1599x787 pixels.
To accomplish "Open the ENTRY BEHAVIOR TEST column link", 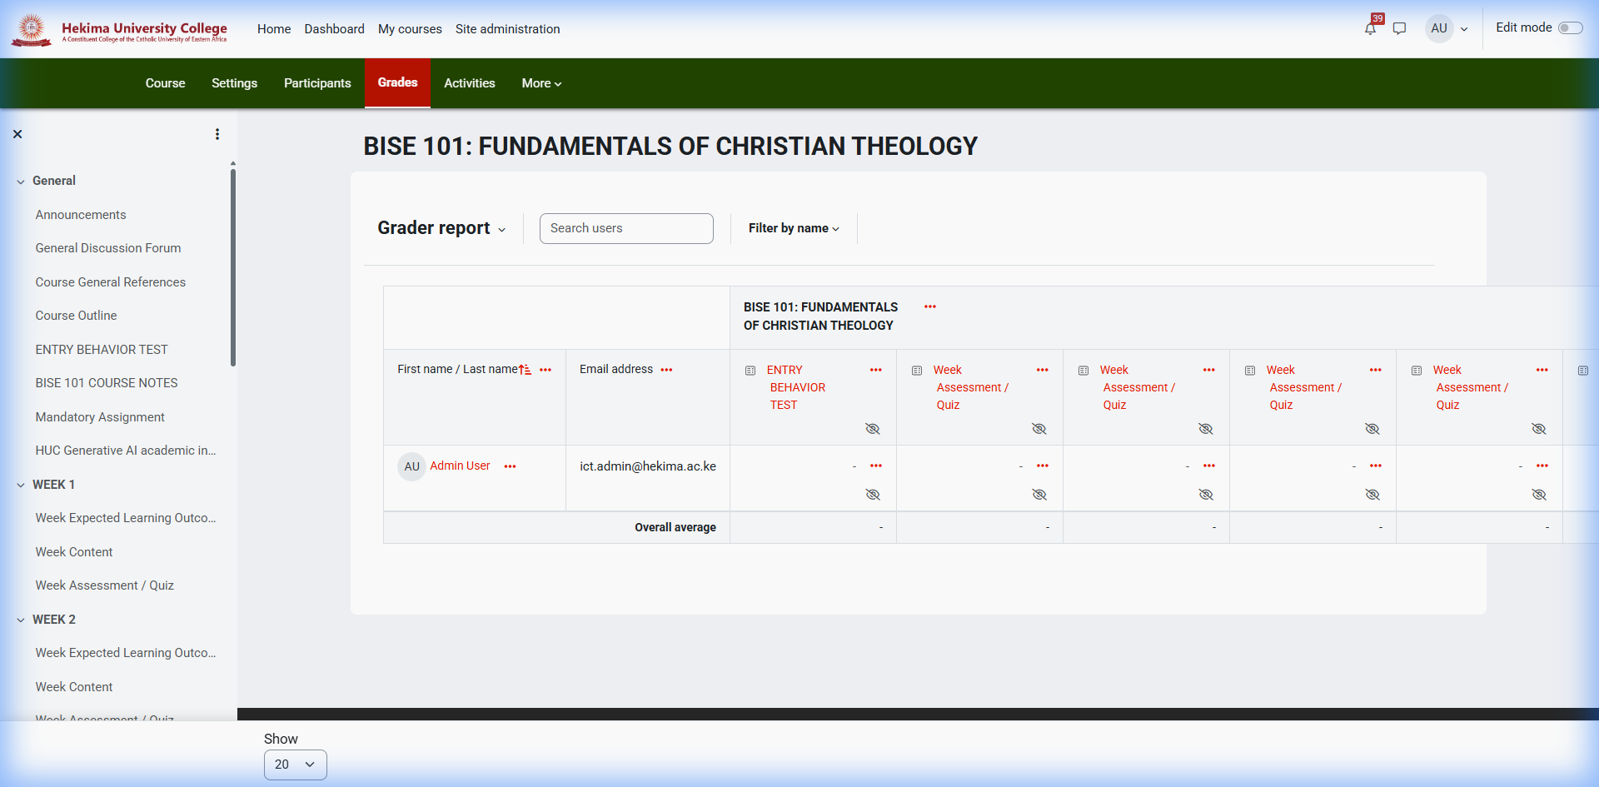I will (x=796, y=387).
